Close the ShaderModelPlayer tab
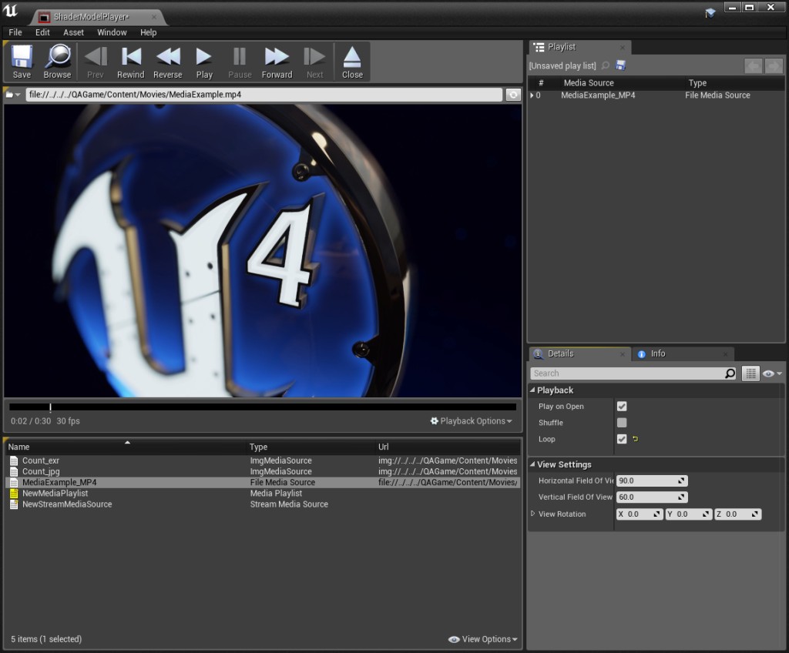 [x=154, y=17]
